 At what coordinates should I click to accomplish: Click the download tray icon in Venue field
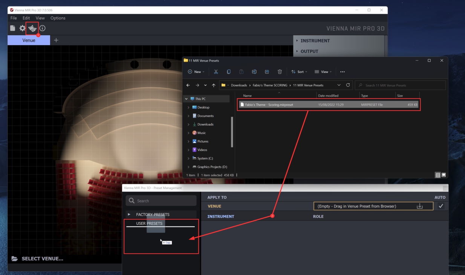(419, 206)
